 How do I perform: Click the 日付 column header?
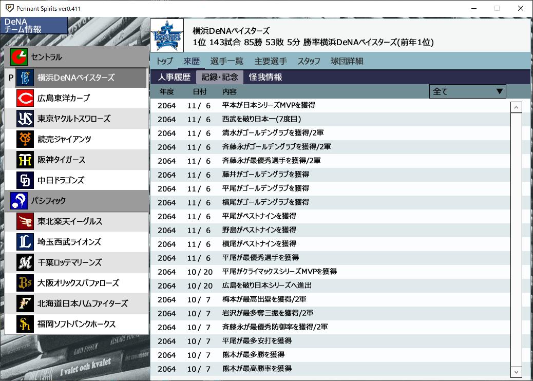(x=200, y=91)
